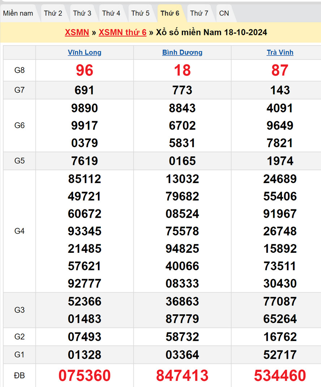Screen dimensions: 321x387
Task: Switch to the Thứ 7 tab
Action: pos(199,13)
